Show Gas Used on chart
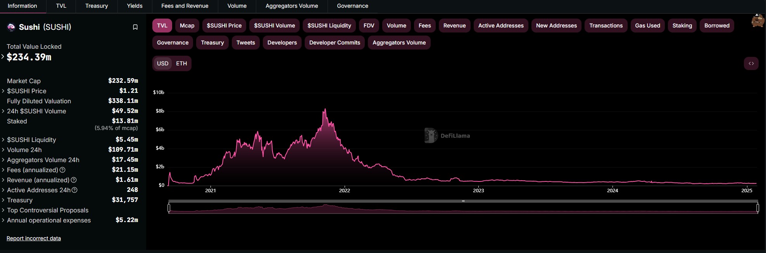 pyautogui.click(x=647, y=26)
